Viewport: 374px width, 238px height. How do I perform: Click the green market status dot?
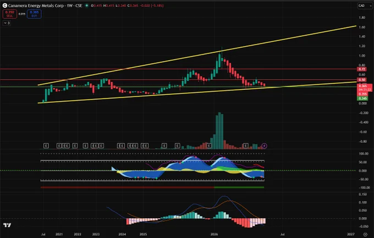pos(87,6)
